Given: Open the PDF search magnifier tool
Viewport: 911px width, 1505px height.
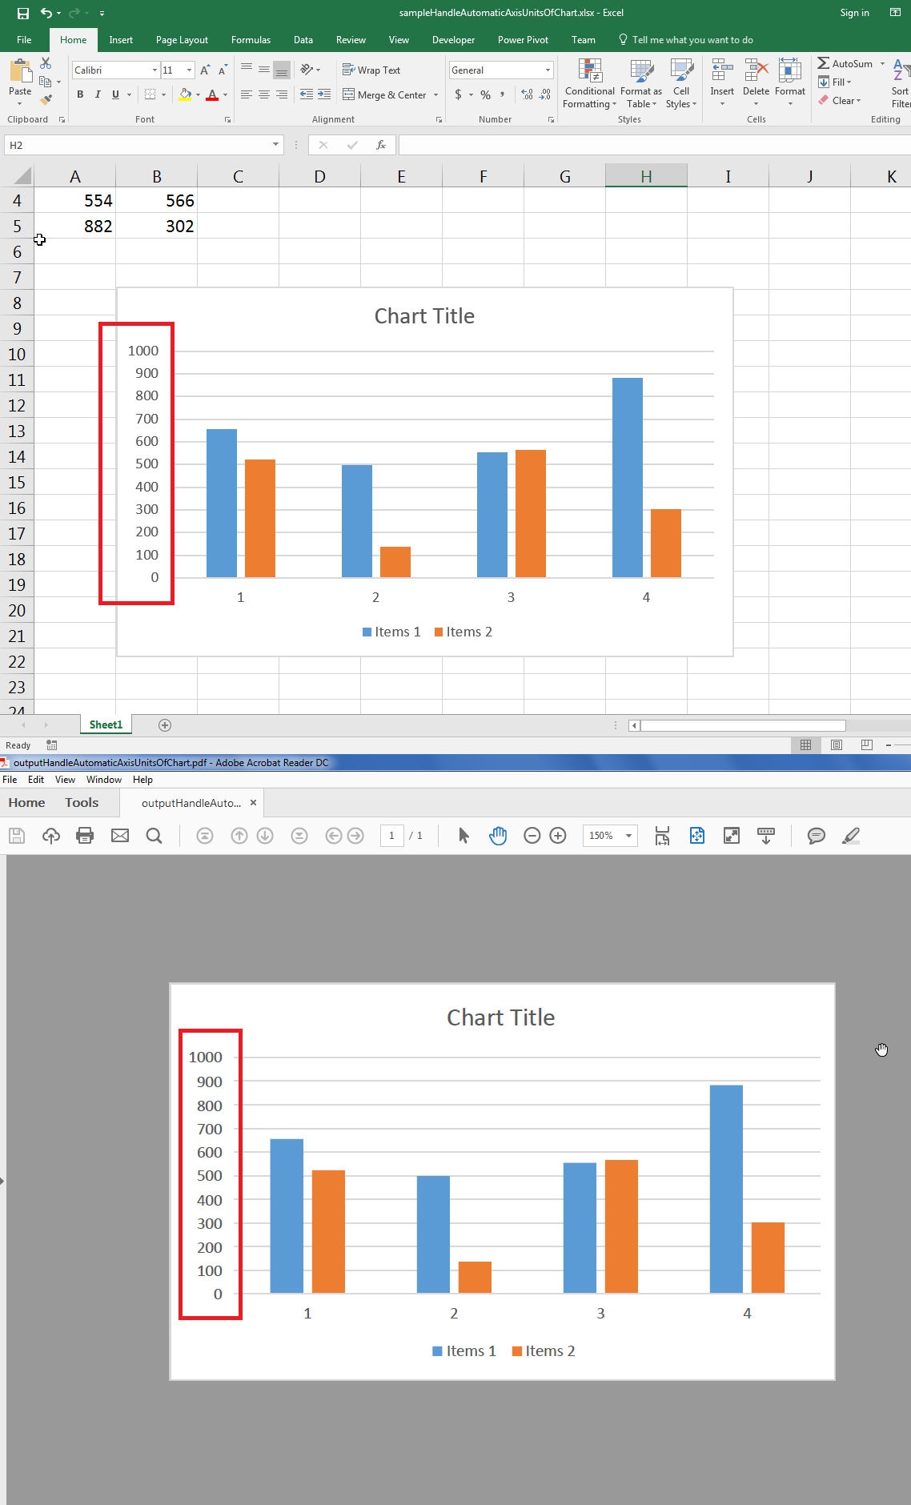Looking at the screenshot, I should 155,836.
